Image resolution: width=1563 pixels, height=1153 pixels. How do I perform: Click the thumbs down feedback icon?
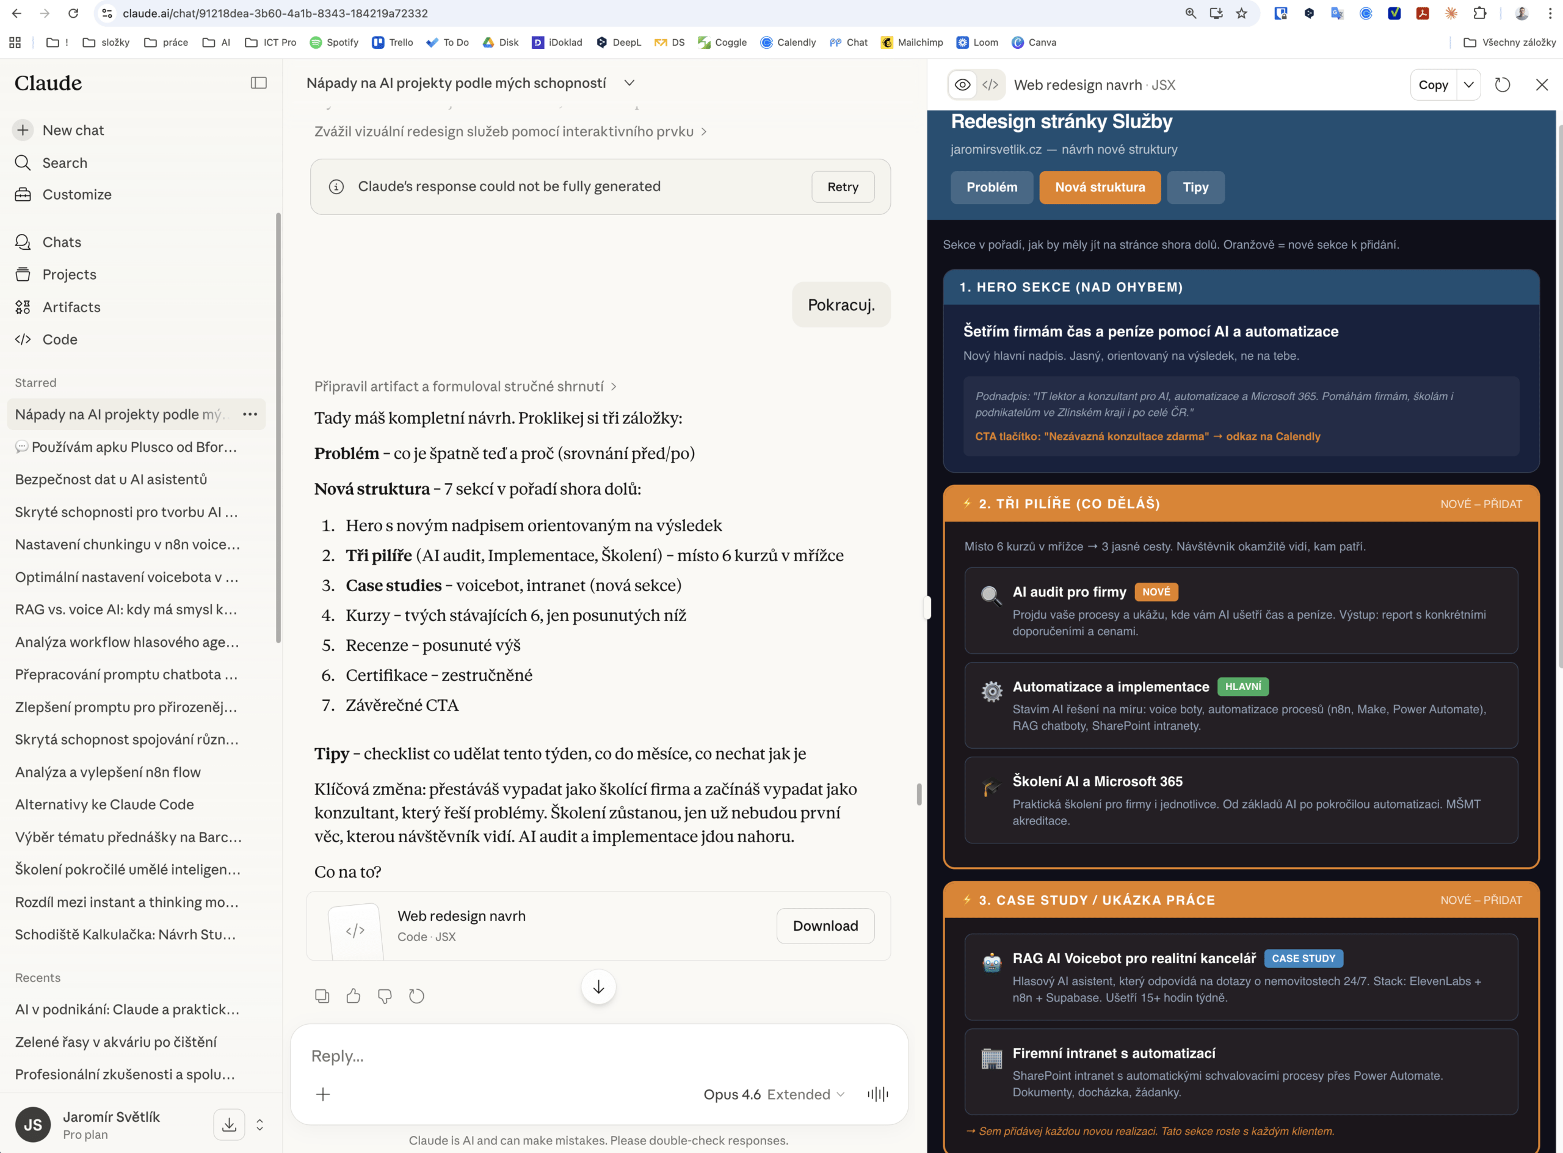385,996
